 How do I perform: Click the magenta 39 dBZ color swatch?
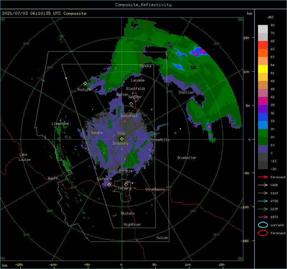(x=263, y=101)
